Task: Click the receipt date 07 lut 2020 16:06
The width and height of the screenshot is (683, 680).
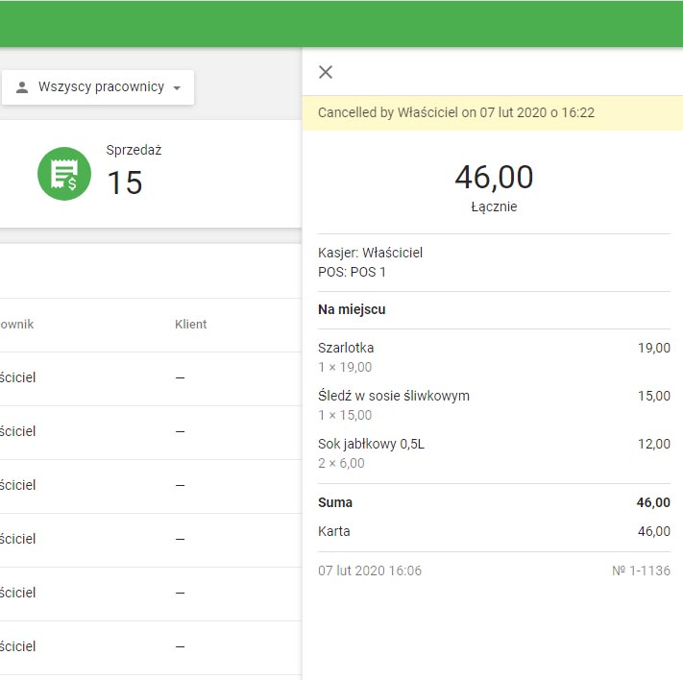Action: pyautogui.click(x=370, y=571)
